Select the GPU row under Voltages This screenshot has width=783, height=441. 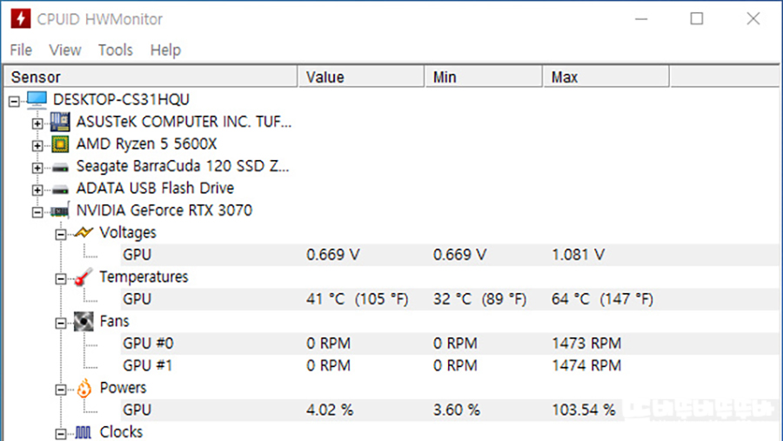click(450, 255)
